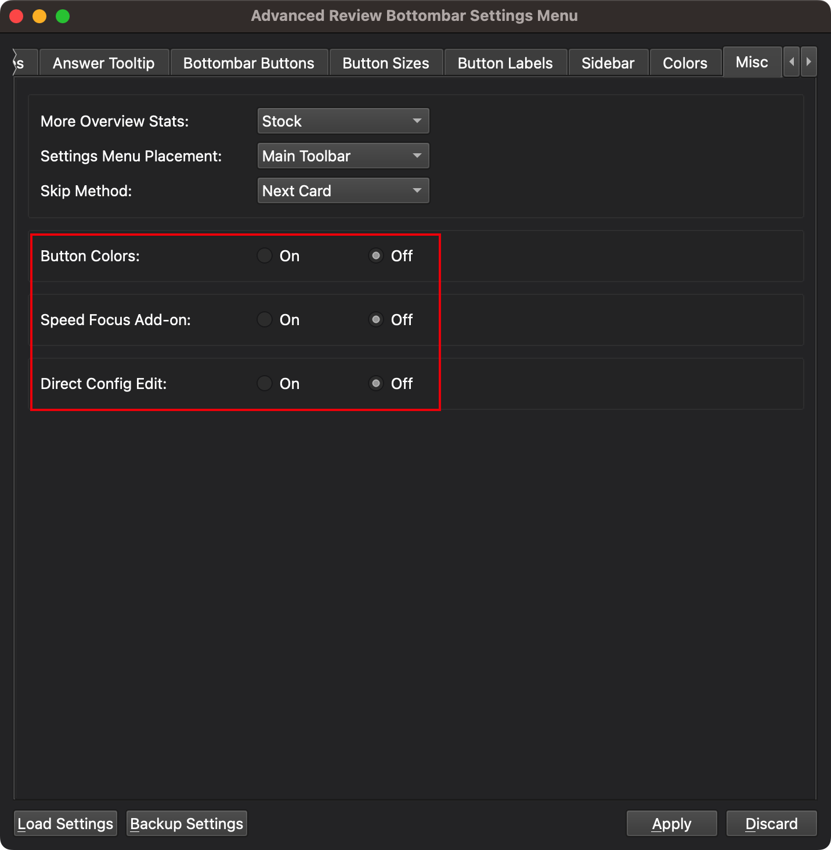Open More Overview Stats dropdown
Screen dimensions: 831x850
click(x=343, y=121)
